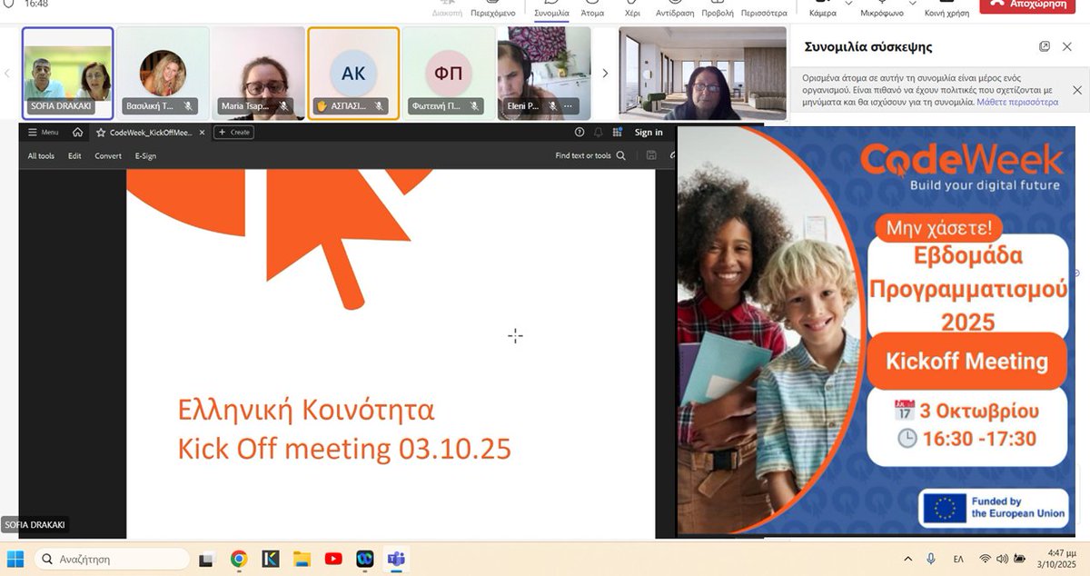The width and height of the screenshot is (1090, 576).
Task: Open the Μάθετε περισσότερα link
Action: point(1017,102)
